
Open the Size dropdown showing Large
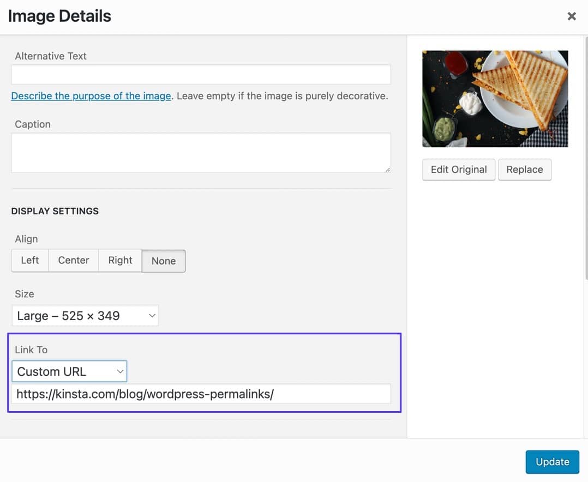85,316
